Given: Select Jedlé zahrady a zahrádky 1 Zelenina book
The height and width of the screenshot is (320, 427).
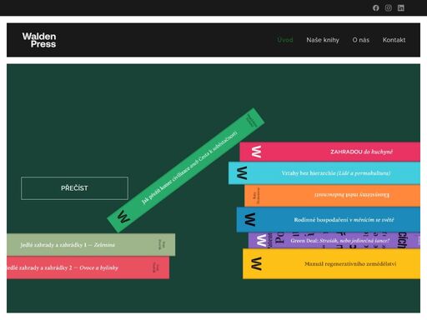Looking at the screenshot, I should [91, 245].
